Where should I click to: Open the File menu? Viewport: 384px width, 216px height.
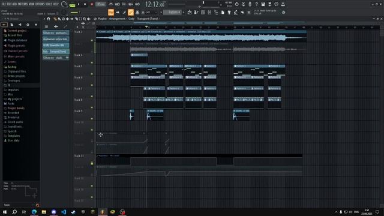coord(4,4)
